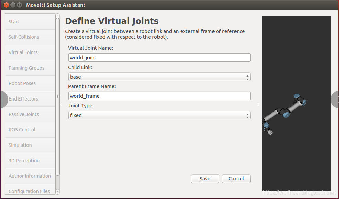The height and width of the screenshot is (199, 339).
Task: Open ROS Control step
Action: coord(30,129)
